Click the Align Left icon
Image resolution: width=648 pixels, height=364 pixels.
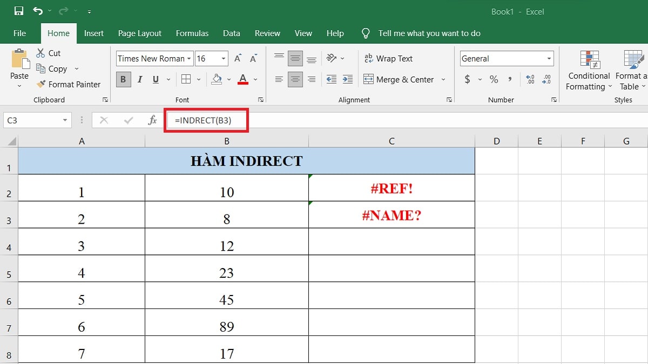279,79
